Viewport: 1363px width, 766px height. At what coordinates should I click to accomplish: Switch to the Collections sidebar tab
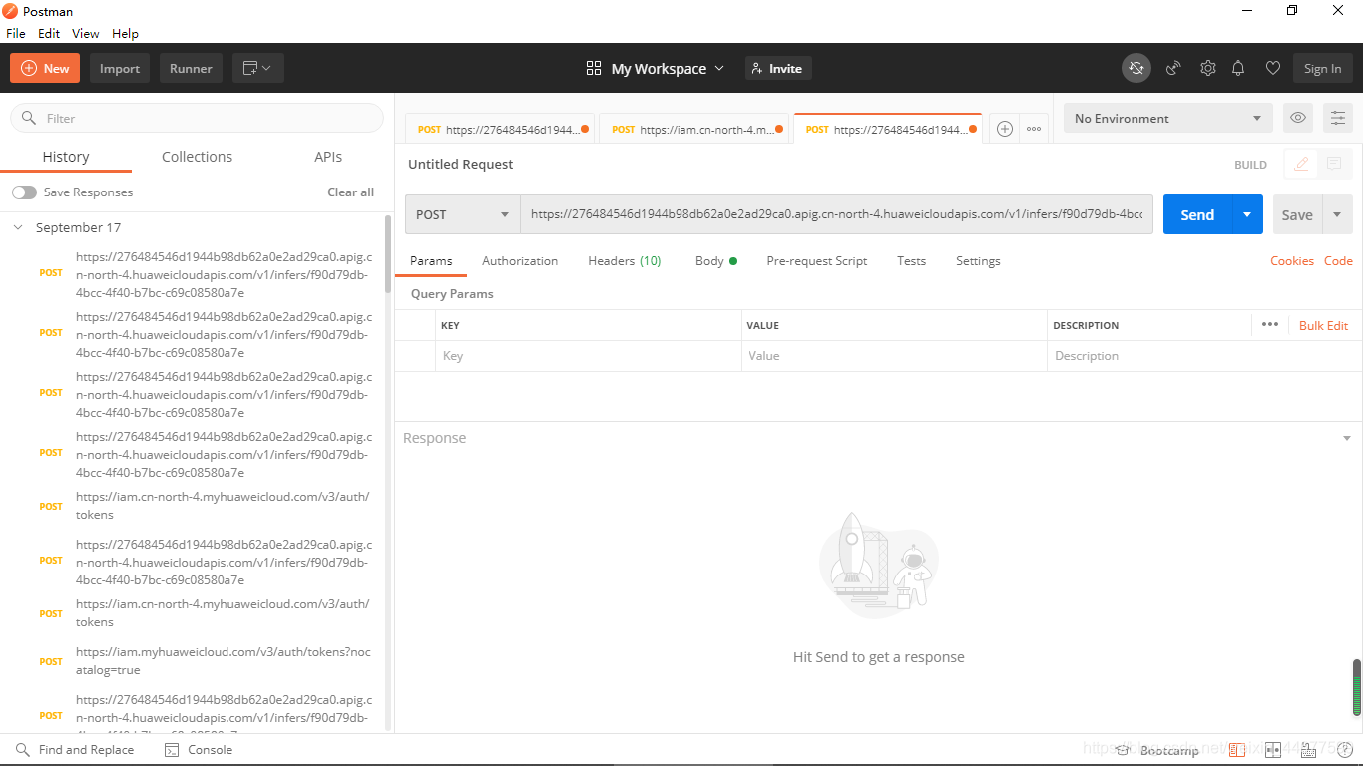[197, 157]
